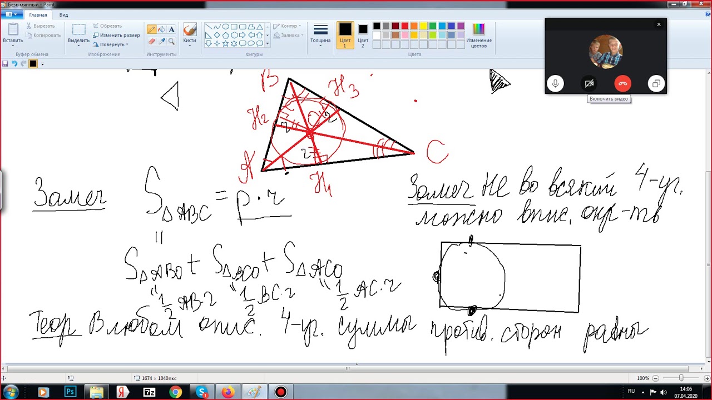712x400 pixels.
Task: Open Firefox from the taskbar
Action: point(228,392)
